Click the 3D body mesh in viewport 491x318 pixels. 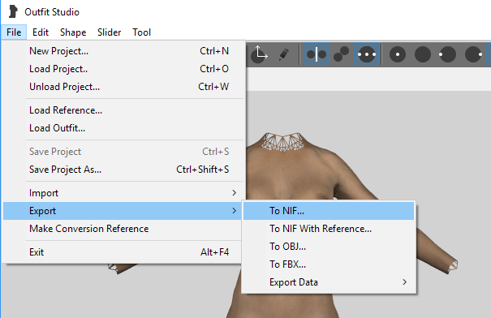(x=313, y=175)
